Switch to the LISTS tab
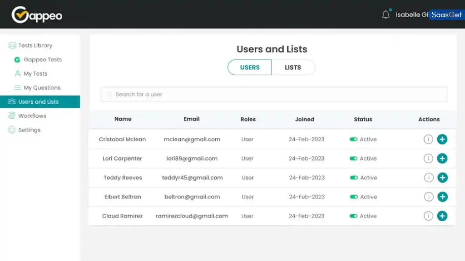465x261 pixels. click(x=293, y=67)
